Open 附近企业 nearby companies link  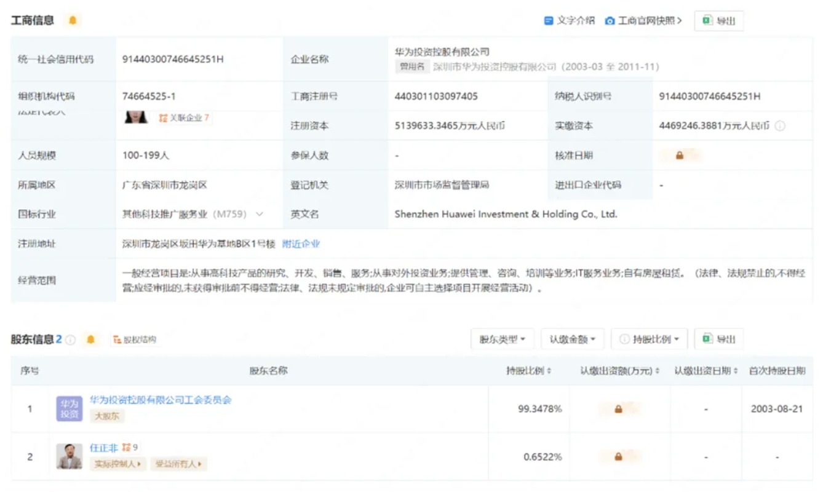point(301,244)
